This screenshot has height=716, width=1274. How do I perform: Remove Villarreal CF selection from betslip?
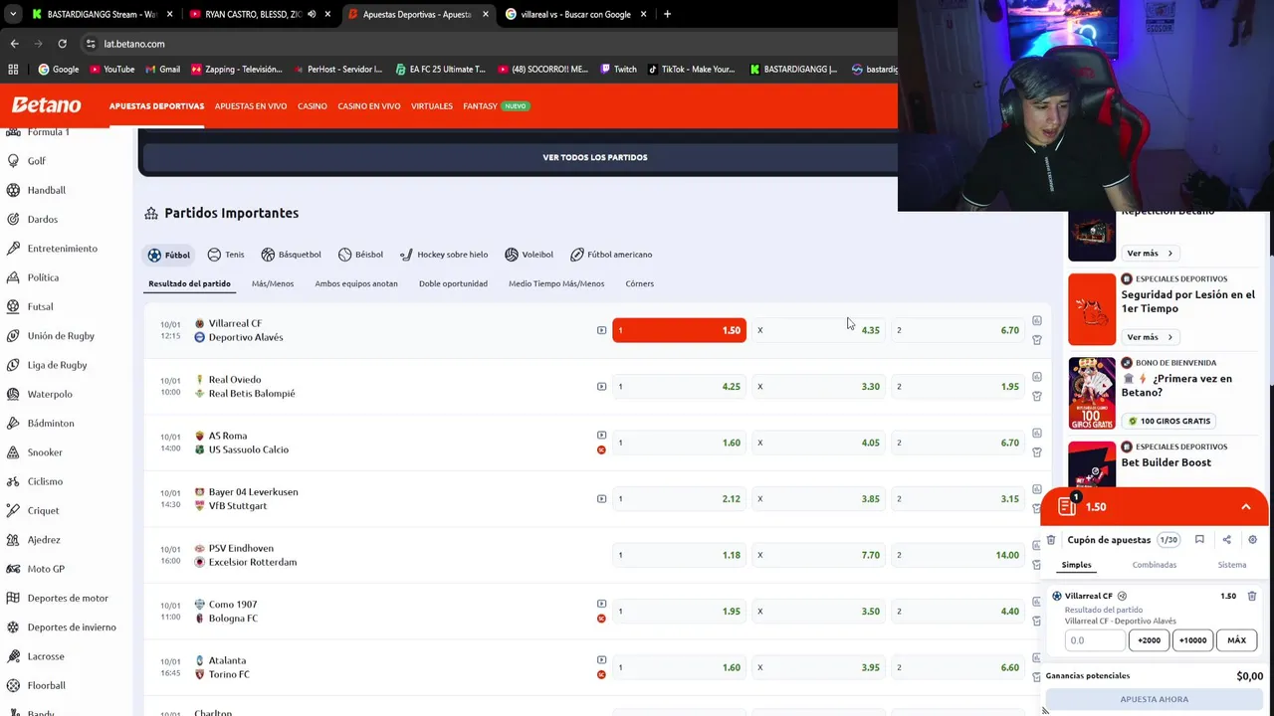point(1252,596)
